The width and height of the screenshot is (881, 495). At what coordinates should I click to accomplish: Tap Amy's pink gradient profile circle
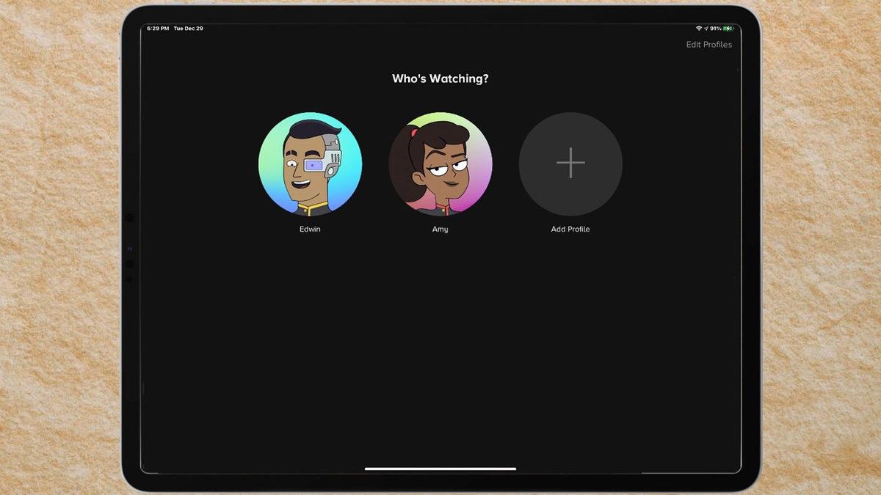coord(440,164)
